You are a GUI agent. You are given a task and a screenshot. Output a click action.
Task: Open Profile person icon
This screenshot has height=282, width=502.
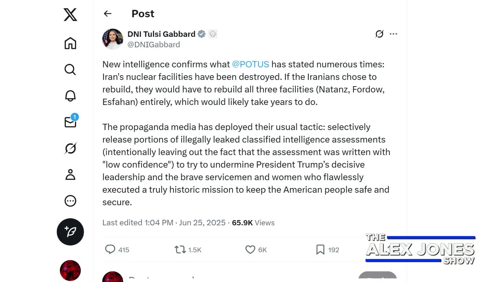pyautogui.click(x=70, y=175)
